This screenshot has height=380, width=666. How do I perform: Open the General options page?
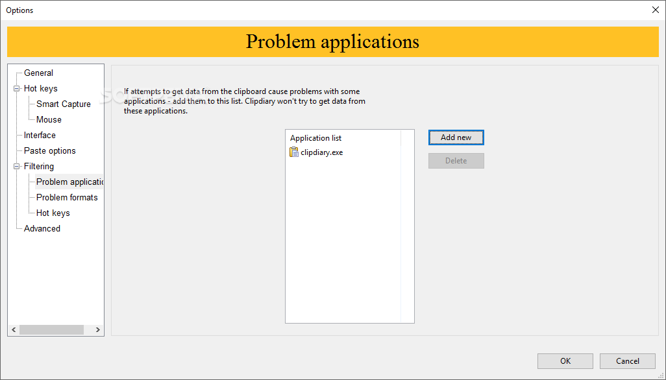(x=38, y=73)
